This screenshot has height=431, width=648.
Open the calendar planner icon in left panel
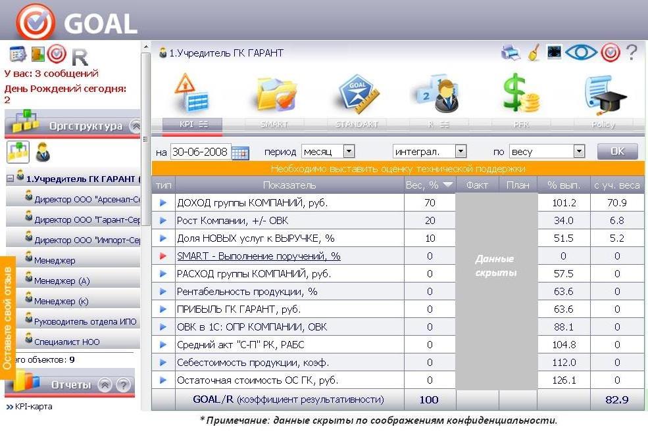coord(18,54)
